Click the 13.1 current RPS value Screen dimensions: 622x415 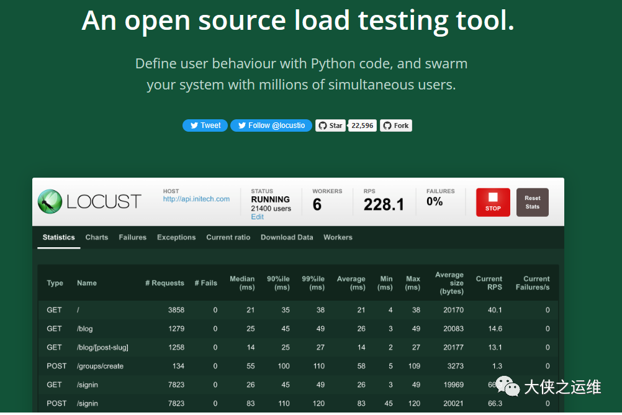[495, 347]
